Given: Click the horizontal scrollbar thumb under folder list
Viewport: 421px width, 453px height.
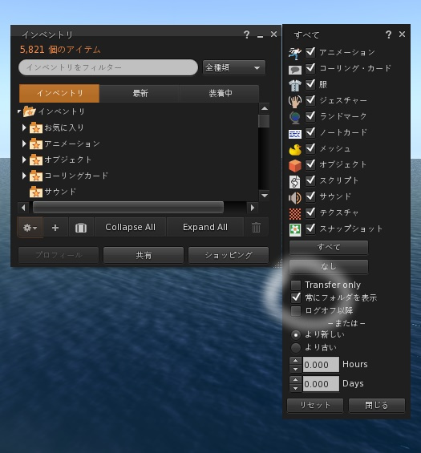Looking at the screenshot, I should point(128,208).
